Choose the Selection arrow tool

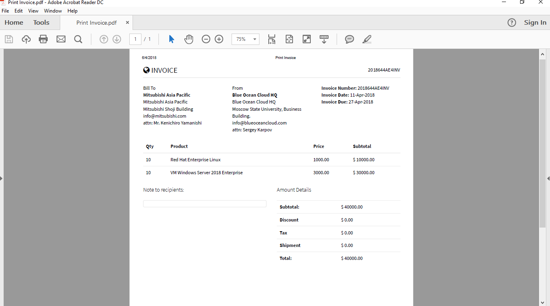[171, 39]
